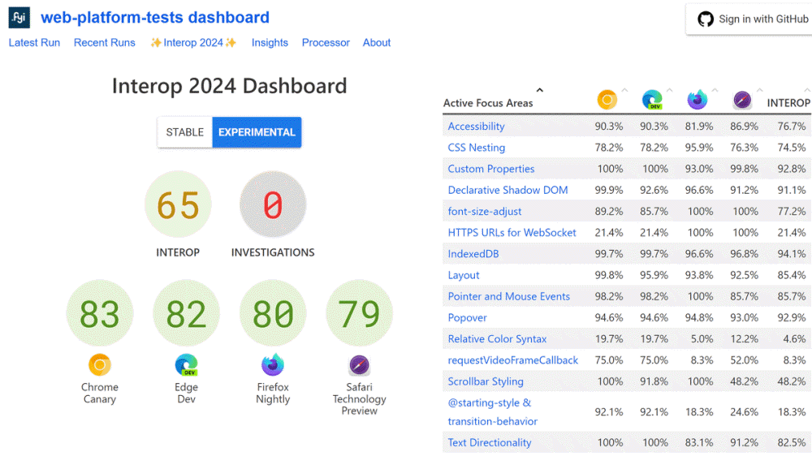Image resolution: width=812 pixels, height=456 pixels.
Task: Click Firefox Nightly icon in table header
Action: tap(697, 100)
